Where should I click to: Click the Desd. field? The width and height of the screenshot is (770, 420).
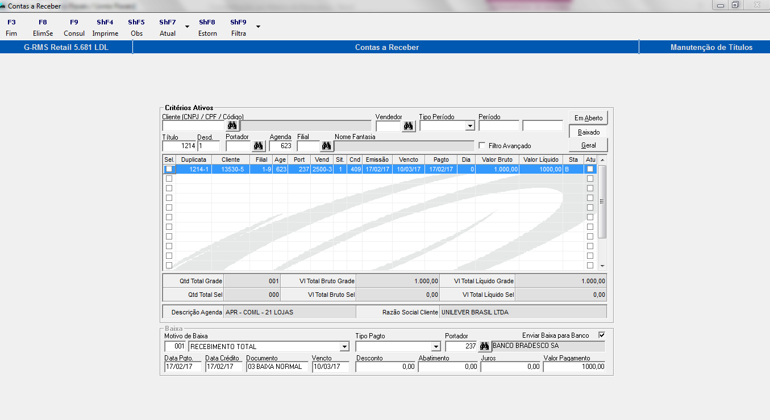pos(209,146)
